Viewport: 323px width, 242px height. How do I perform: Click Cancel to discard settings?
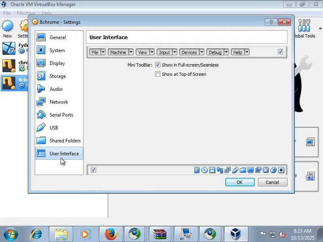[272, 182]
